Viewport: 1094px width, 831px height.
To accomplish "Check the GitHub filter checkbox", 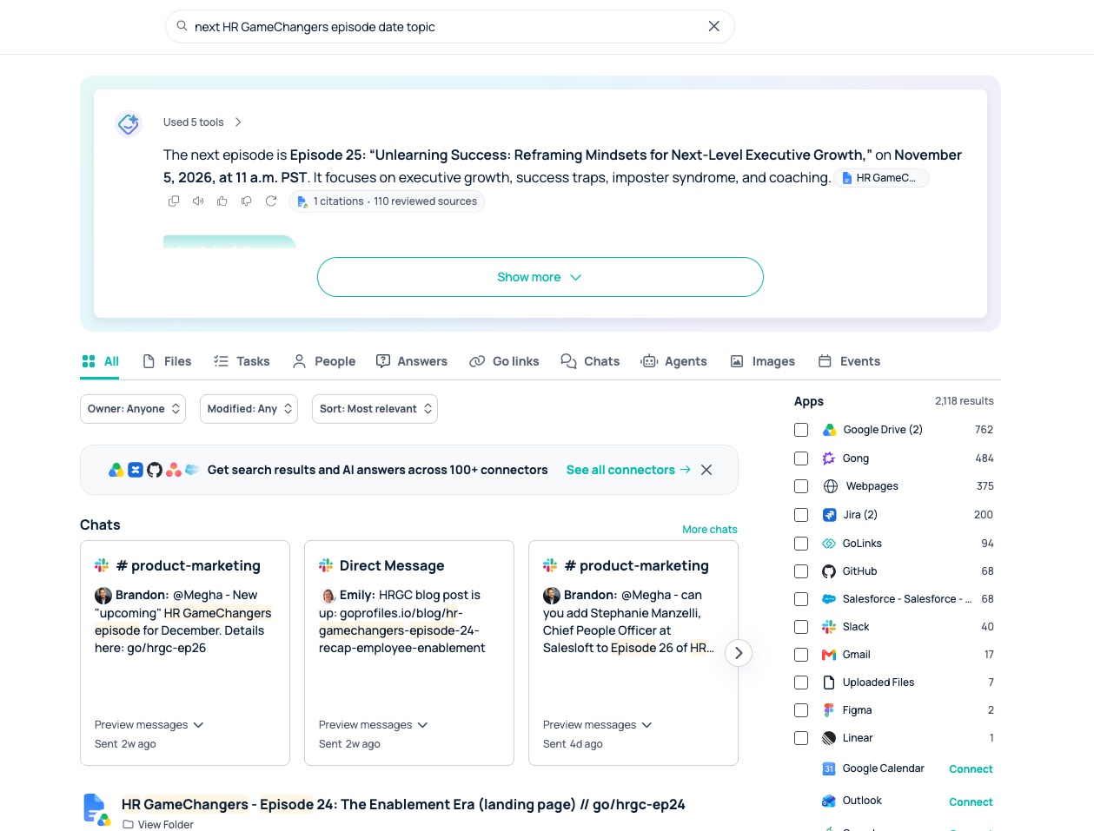I will (x=801, y=571).
